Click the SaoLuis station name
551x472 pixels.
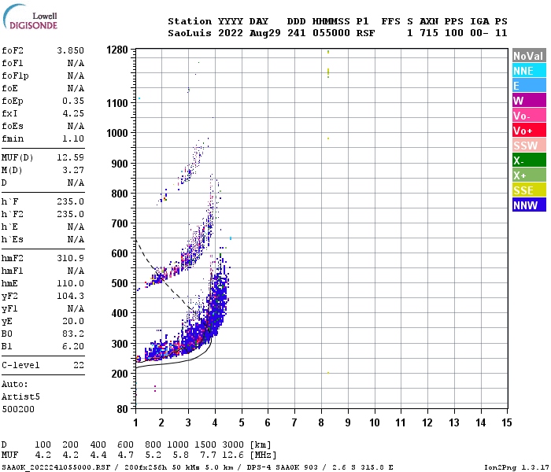(x=190, y=33)
